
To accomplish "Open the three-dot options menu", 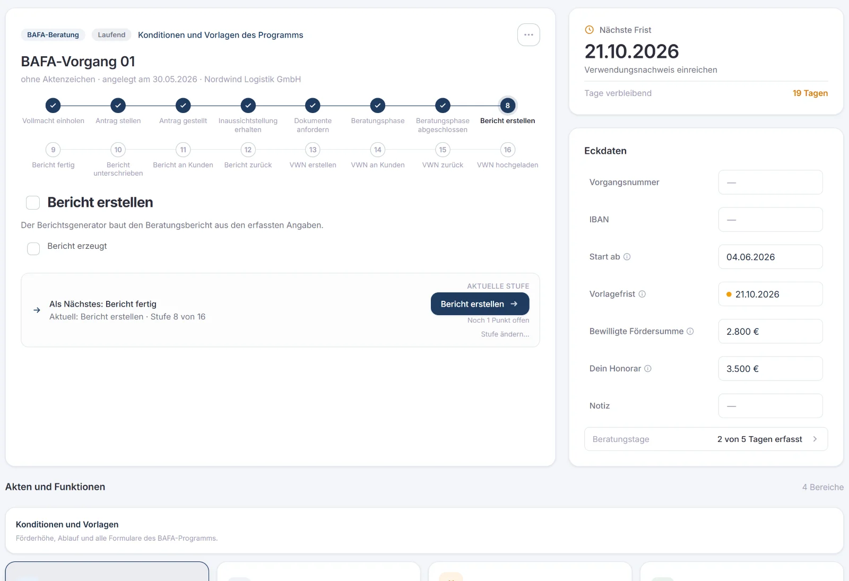I will [529, 35].
